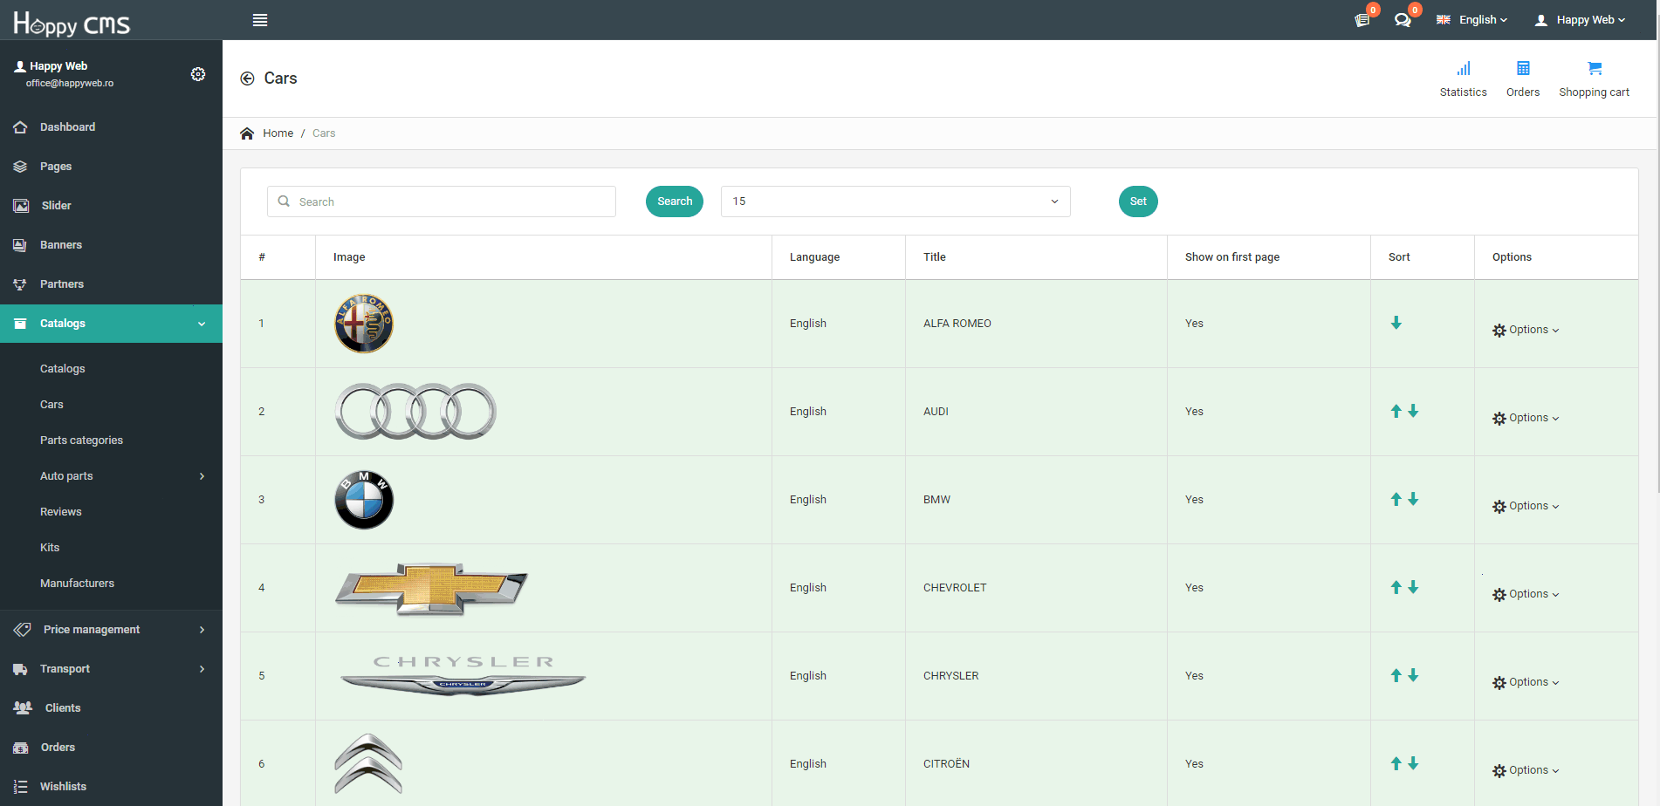Move AUDI up with sort arrow
The height and width of the screenshot is (806, 1660).
(1396, 411)
